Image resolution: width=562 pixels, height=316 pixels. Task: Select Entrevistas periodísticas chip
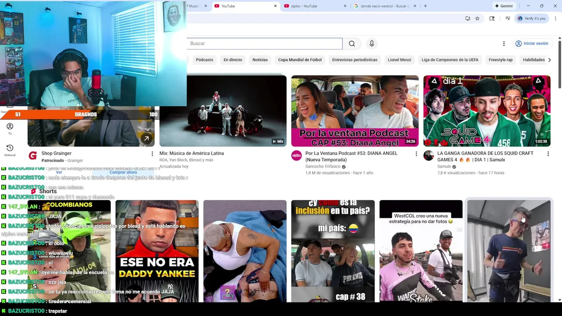click(355, 60)
